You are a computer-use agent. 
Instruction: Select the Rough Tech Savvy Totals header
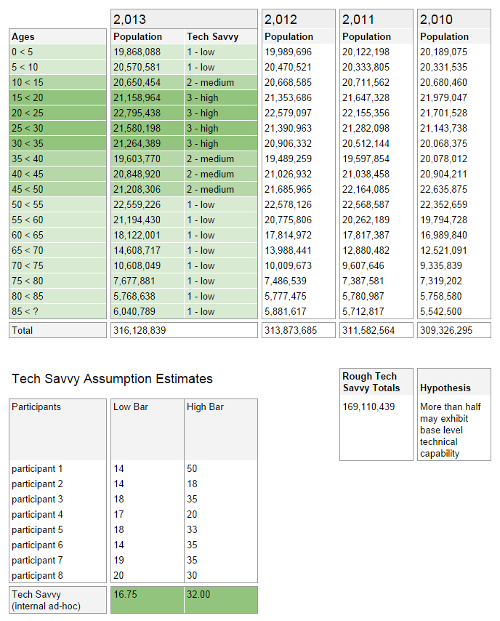376,382
